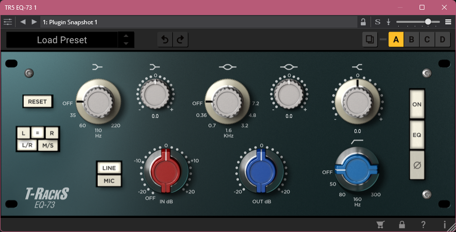This screenshot has width=456, height=232.
Task: Click the high shelf symbol above right knob
Action: (357, 67)
